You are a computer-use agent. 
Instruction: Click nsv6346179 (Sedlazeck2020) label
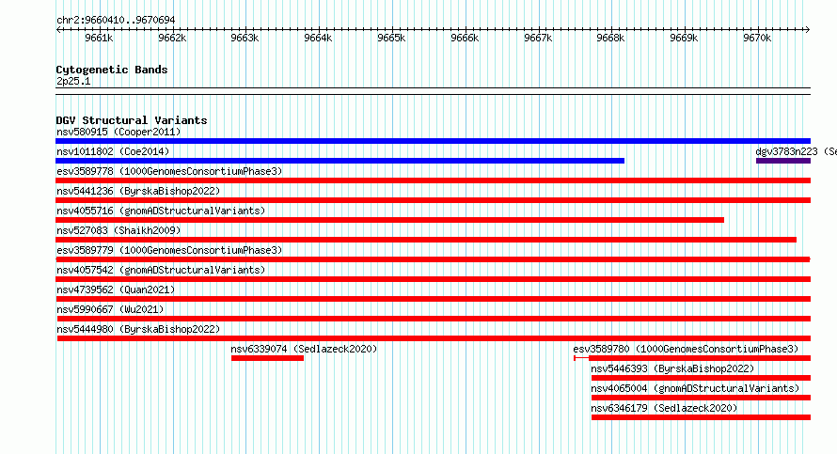point(664,408)
